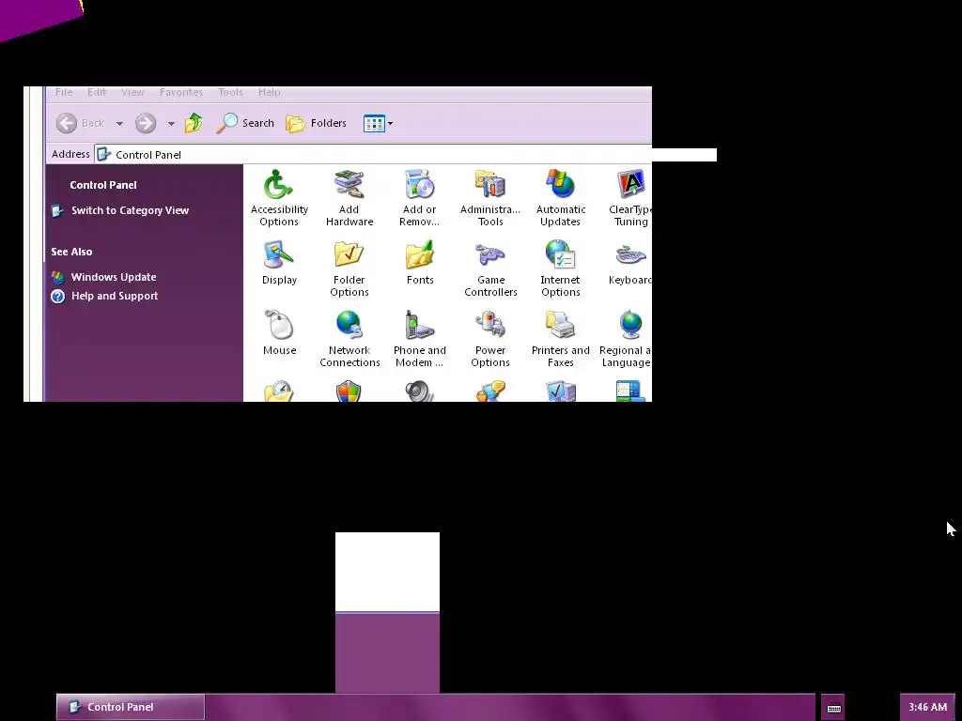The width and height of the screenshot is (962, 721).
Task: Open the Help menu
Action: [x=269, y=92]
